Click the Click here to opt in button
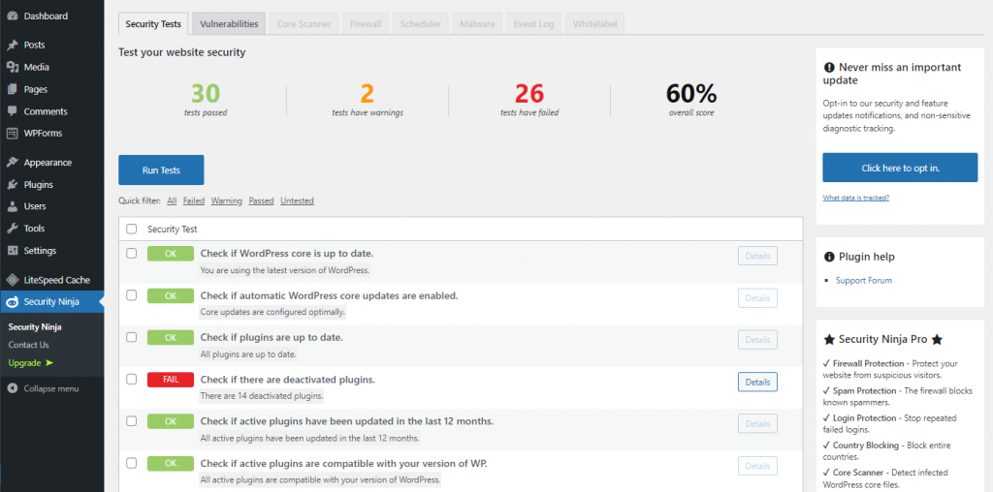Image resolution: width=993 pixels, height=492 pixels. (900, 168)
